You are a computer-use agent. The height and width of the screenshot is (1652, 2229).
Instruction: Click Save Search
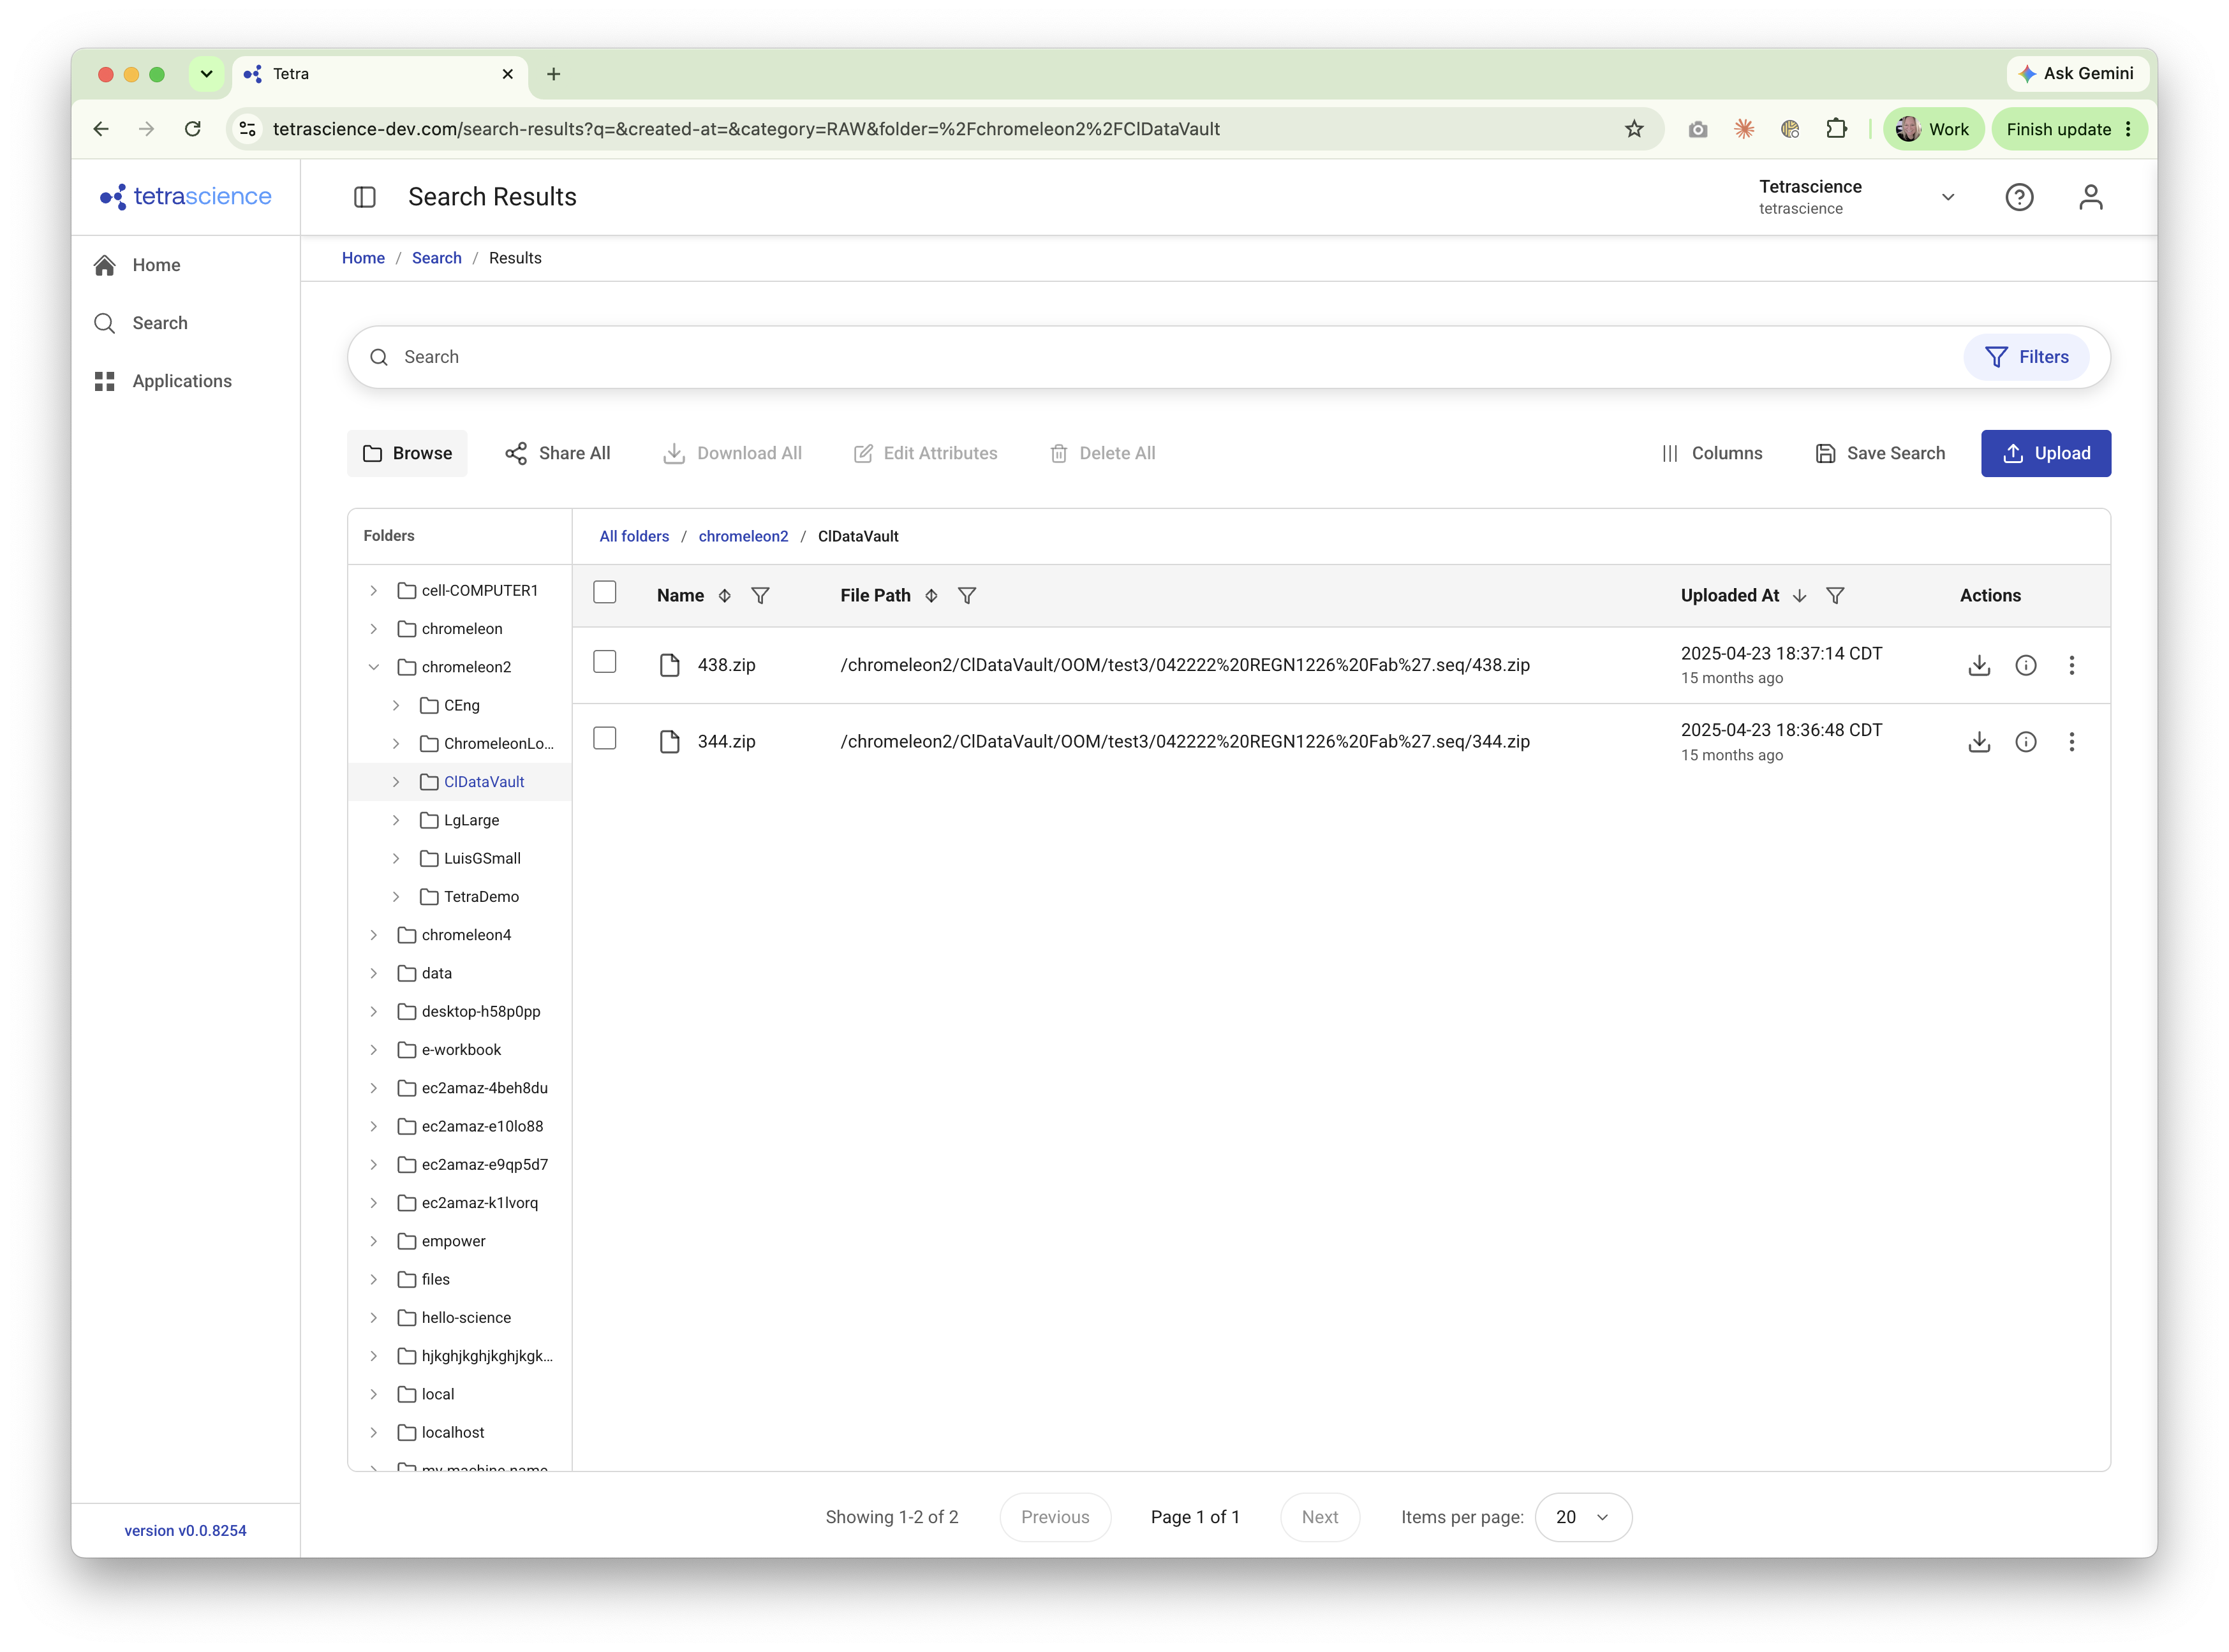click(x=1880, y=454)
